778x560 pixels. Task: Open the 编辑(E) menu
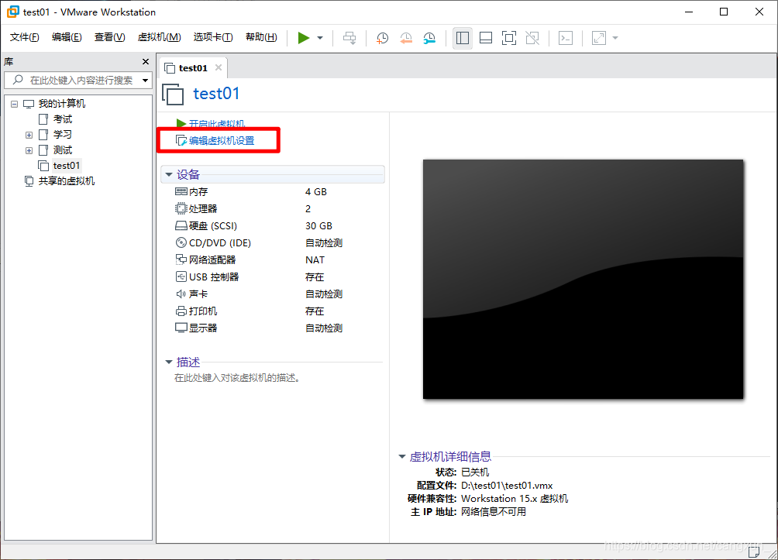(67, 37)
